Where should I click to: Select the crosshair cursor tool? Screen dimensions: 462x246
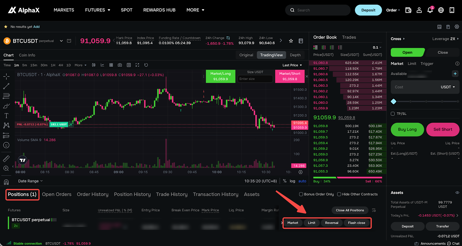(x=6, y=76)
